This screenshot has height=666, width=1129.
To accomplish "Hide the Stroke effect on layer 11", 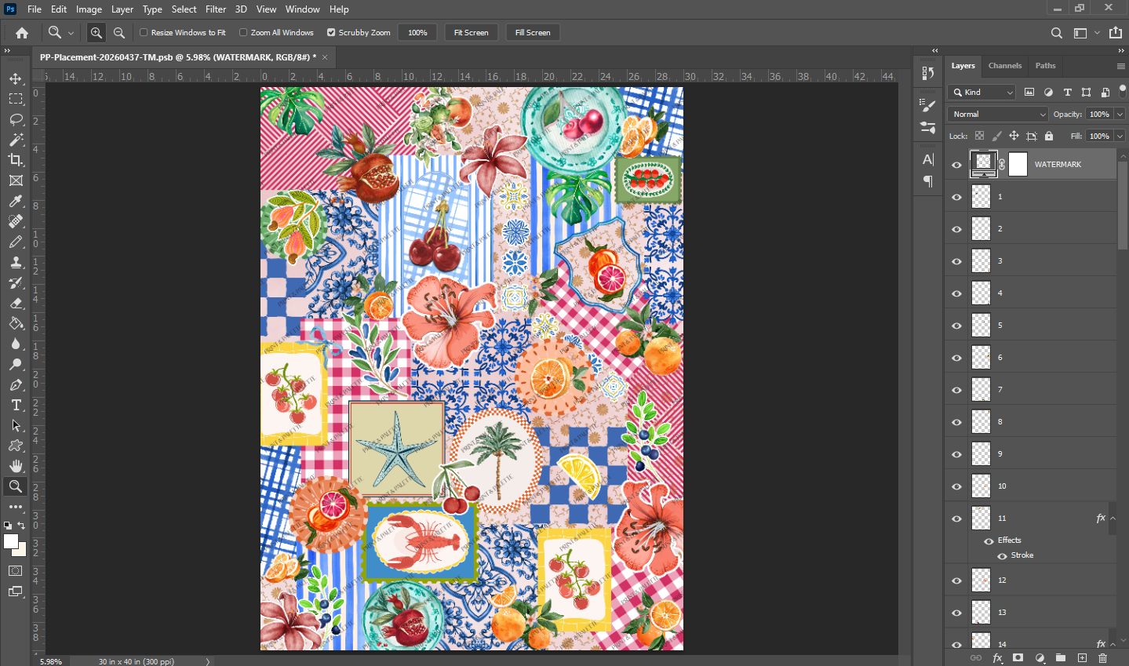I will point(1002,555).
